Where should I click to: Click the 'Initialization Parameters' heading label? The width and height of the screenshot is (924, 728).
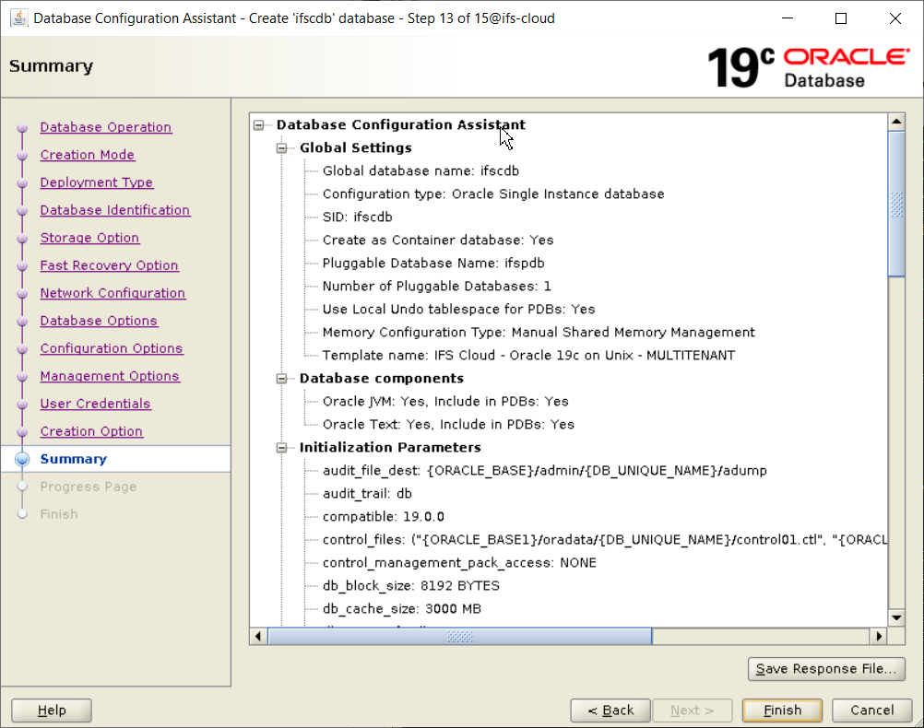tap(390, 448)
